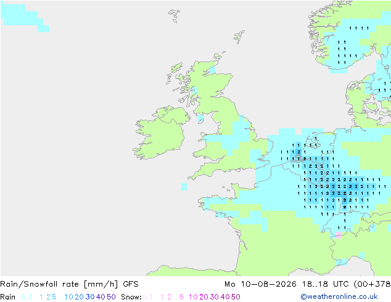The height and width of the screenshot is (302, 391).
Task: Click the lone rain cell in the sea off Cornwall
Action: 184,187
